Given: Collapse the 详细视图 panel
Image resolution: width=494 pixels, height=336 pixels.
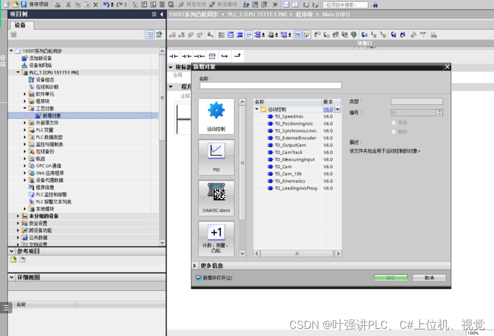Looking at the screenshot, I should coord(12,277).
